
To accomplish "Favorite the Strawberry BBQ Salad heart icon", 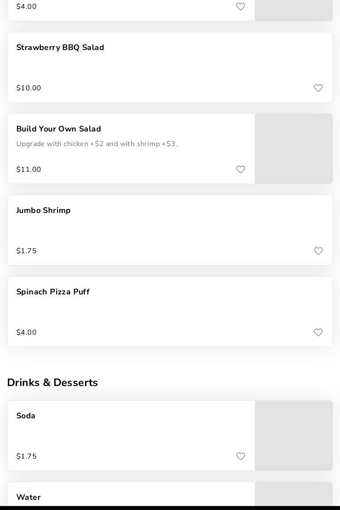I will (318, 88).
